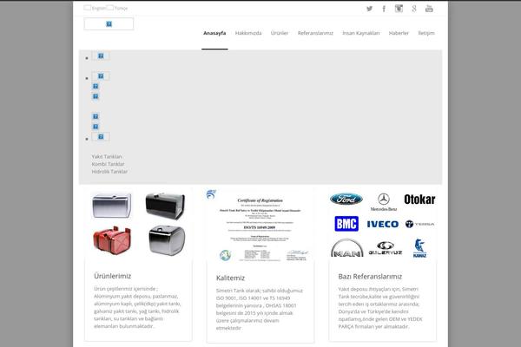The height and width of the screenshot is (347, 521).
Task: Click the Kalitemiz description paragraph
Action: click(x=260, y=309)
